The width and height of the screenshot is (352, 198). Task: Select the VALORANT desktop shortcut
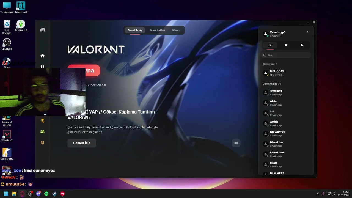(7, 136)
